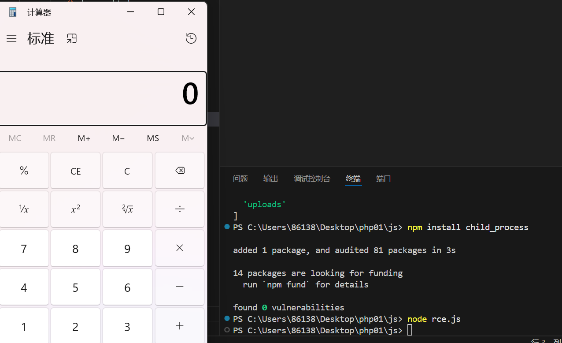The image size is (562, 343).
Task: Click the CE clear entry key
Action: [x=76, y=171]
